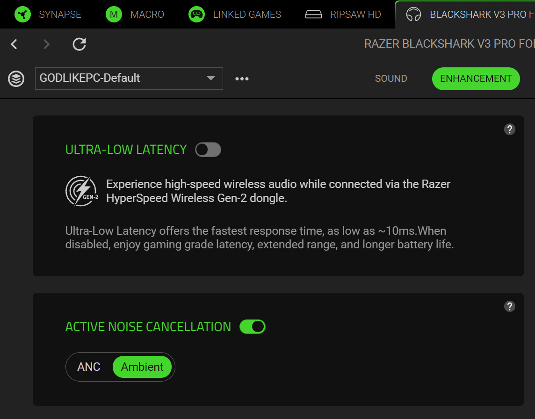Switch to the Sound tab

click(x=391, y=79)
